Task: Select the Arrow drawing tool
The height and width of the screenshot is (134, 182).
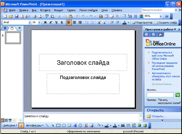Action: pyautogui.click(x=53, y=125)
